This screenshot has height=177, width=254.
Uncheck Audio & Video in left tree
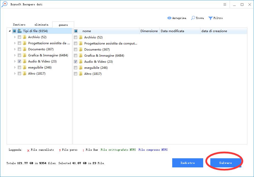pyautogui.click(x=19, y=61)
